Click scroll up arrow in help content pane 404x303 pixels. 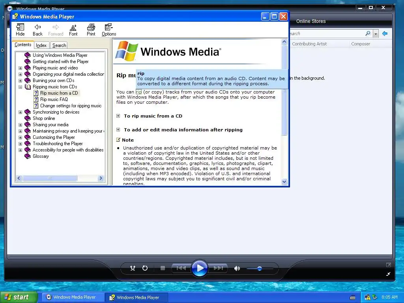284,42
